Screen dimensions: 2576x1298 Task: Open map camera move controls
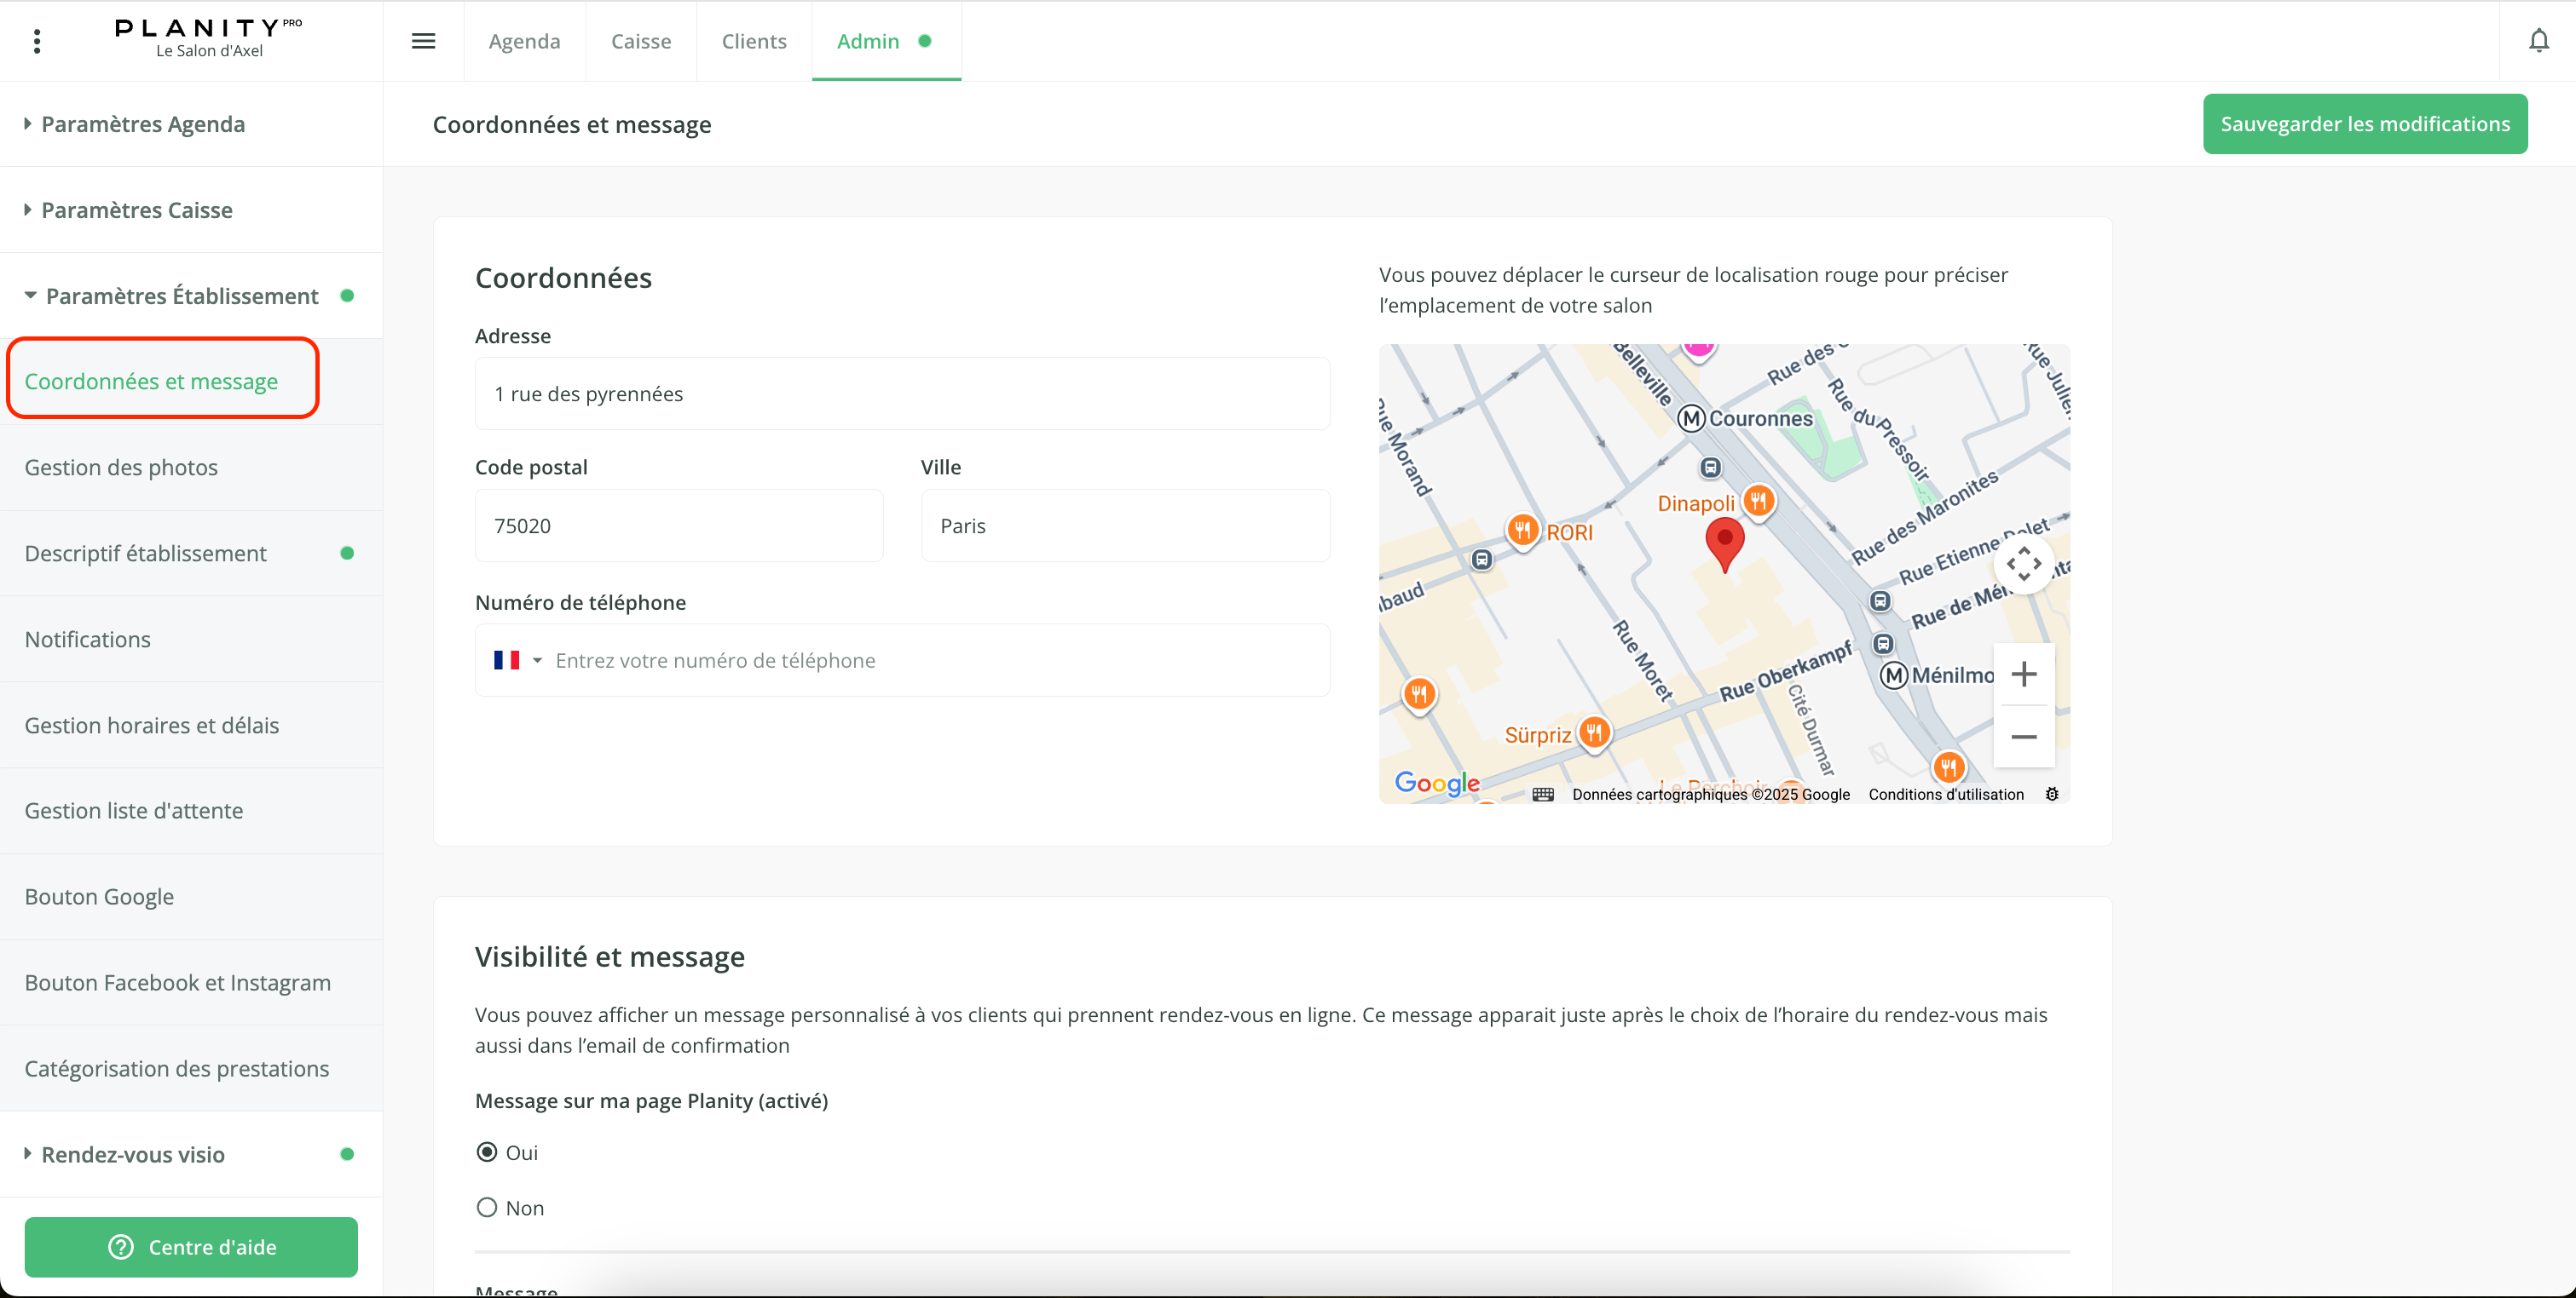pos(2023,565)
